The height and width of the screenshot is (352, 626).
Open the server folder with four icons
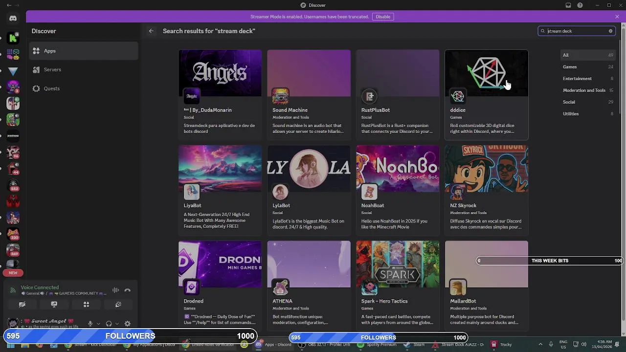[x=13, y=54]
